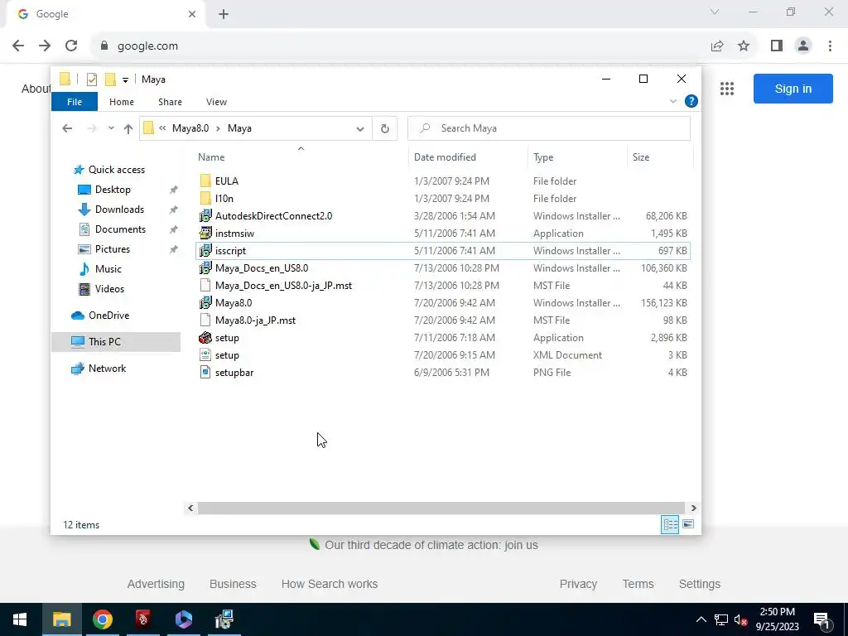Customize Quick Access Toolbar dropdown
This screenshot has width=848, height=636.
(x=125, y=80)
